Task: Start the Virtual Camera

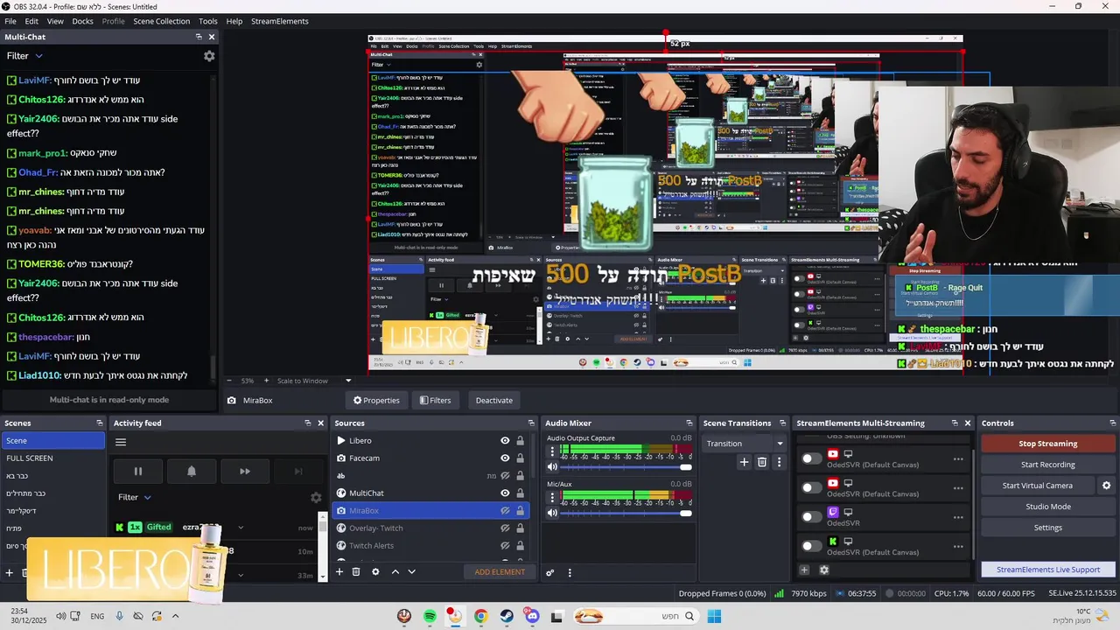Action: [1038, 486]
